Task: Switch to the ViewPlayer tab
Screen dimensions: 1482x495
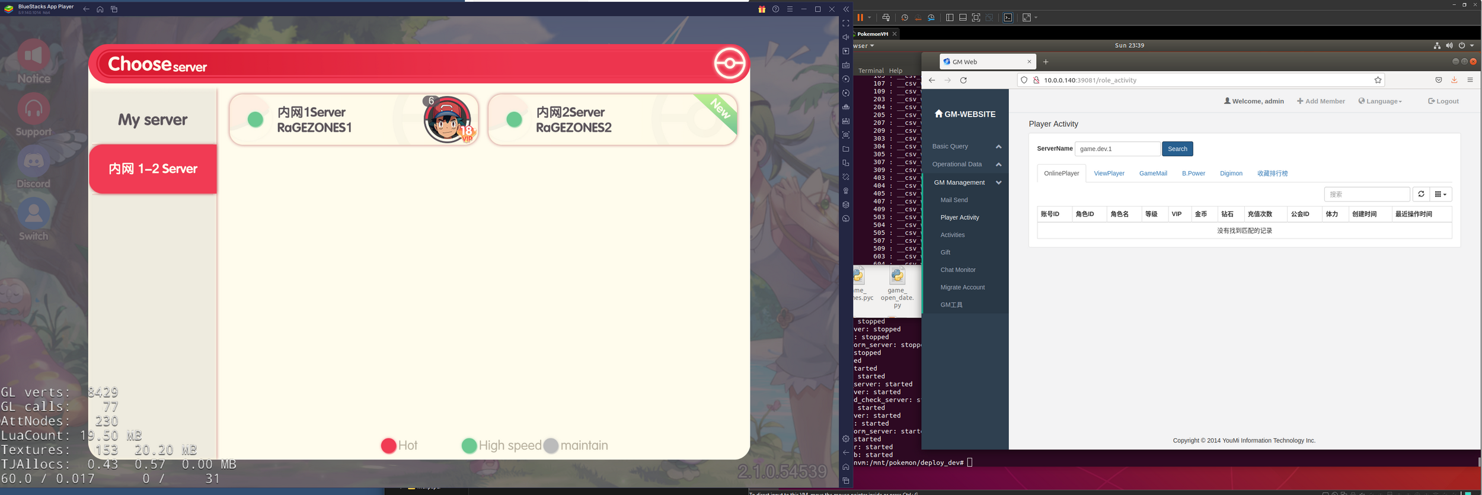Action: (1109, 173)
